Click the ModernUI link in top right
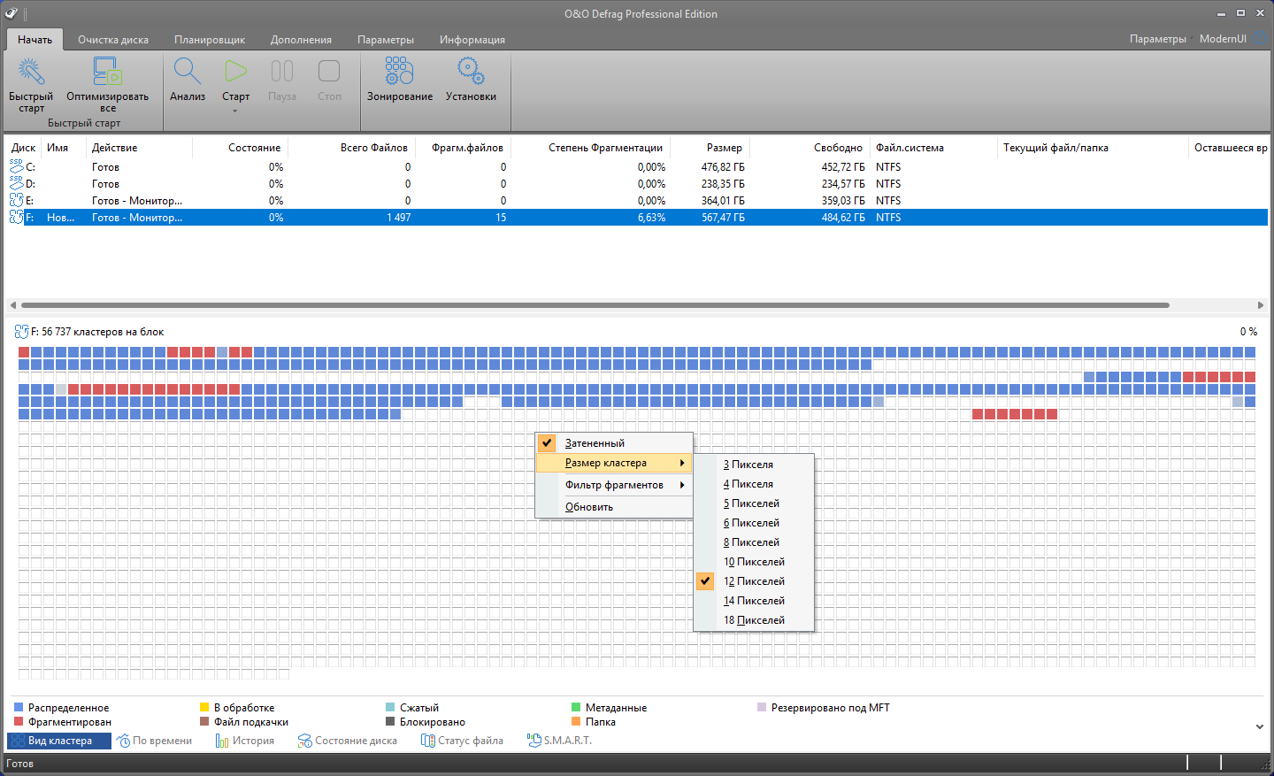 pyautogui.click(x=1223, y=39)
